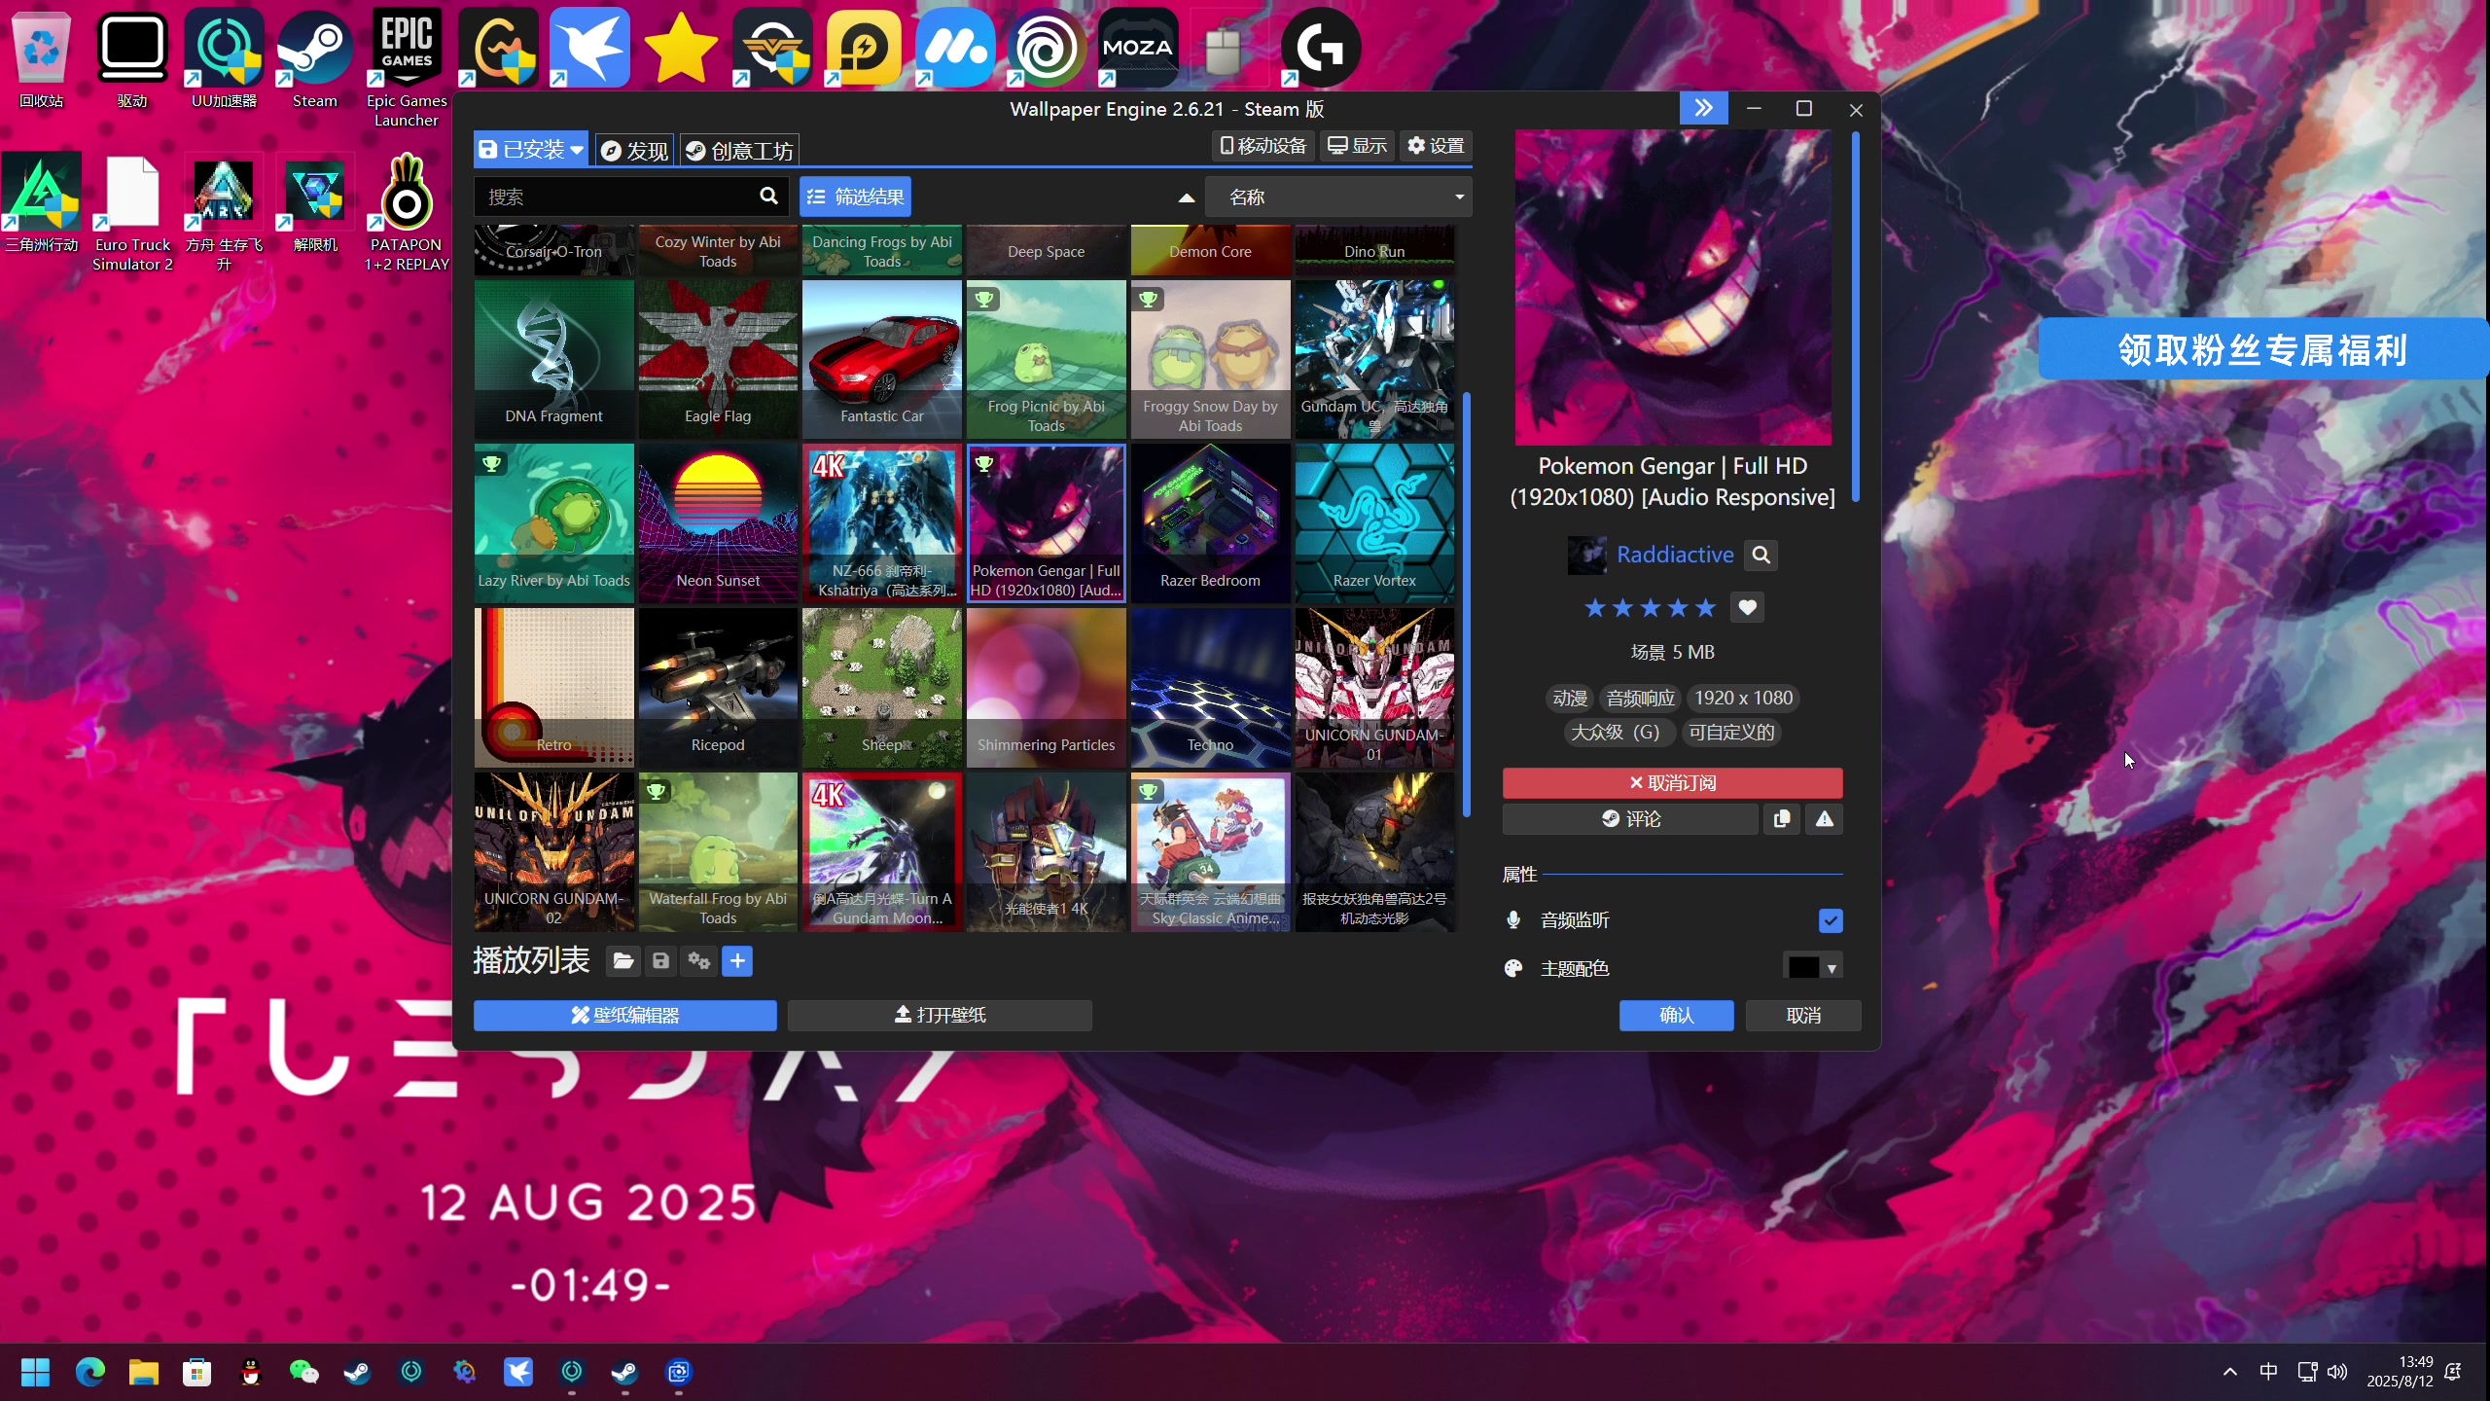Favorite the wallpaper with the heart icon
The height and width of the screenshot is (1401, 2490).
click(x=1747, y=608)
